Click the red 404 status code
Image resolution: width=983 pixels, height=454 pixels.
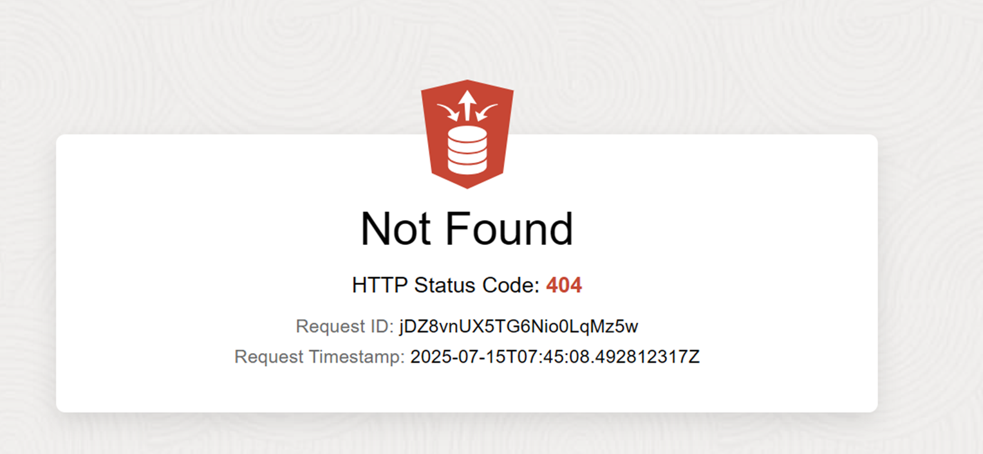click(564, 285)
